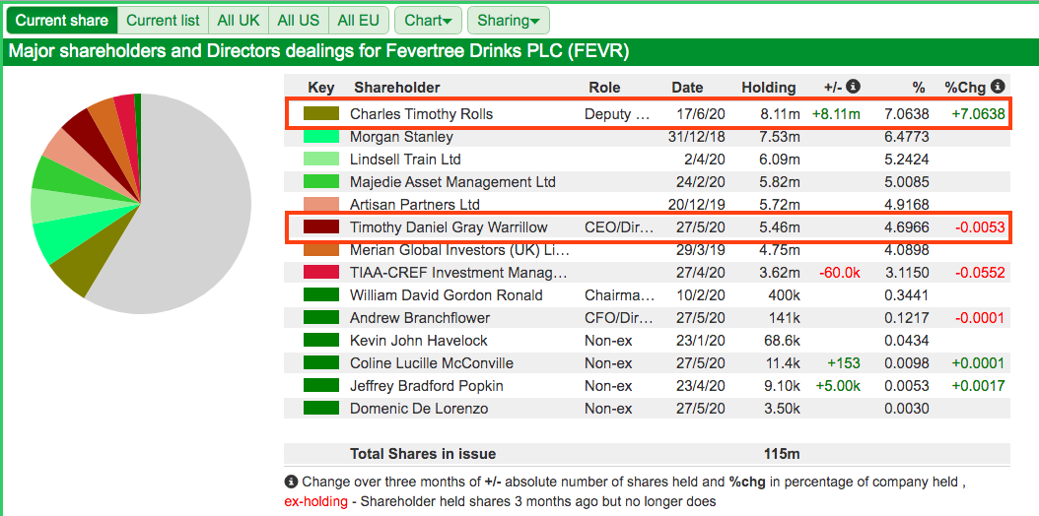Select Kevin John Havelock name
The height and width of the screenshot is (516, 1039).
419,341
